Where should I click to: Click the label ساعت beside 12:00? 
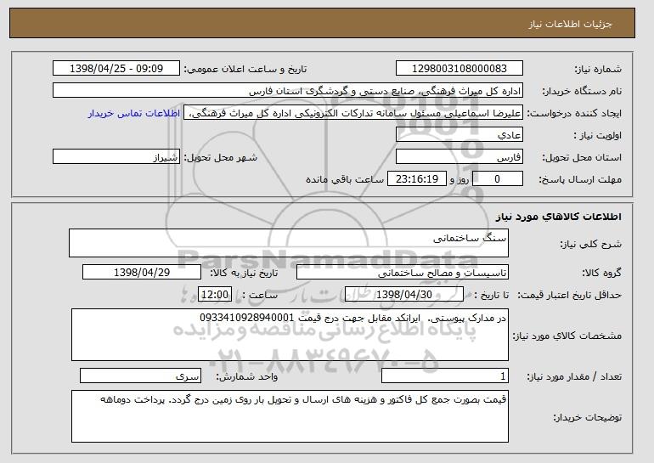tap(260, 296)
